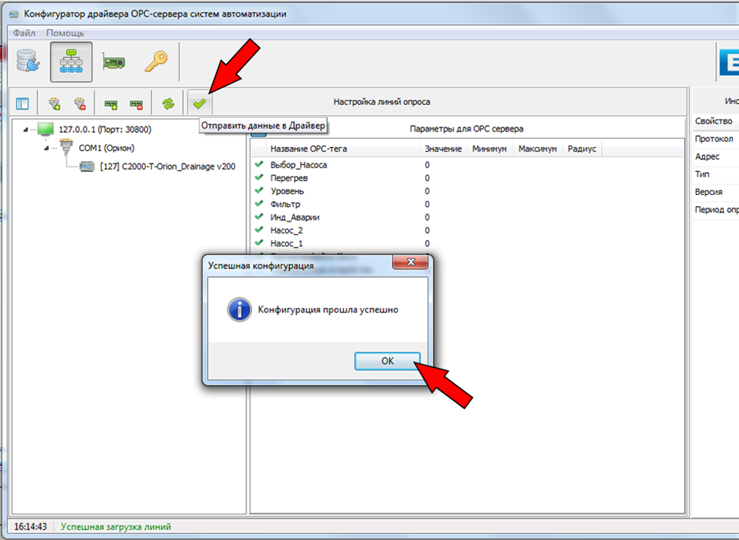Toggle the checkmark next to Уровень tag
Screen dimensions: 739x540
pyautogui.click(x=259, y=191)
